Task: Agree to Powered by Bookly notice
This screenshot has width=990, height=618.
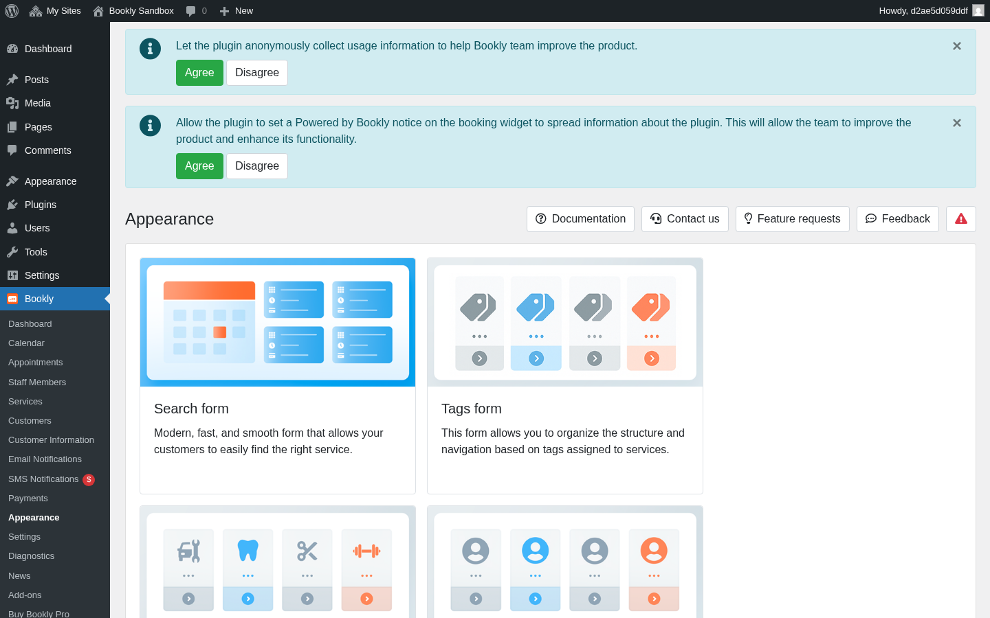Action: [x=199, y=166]
